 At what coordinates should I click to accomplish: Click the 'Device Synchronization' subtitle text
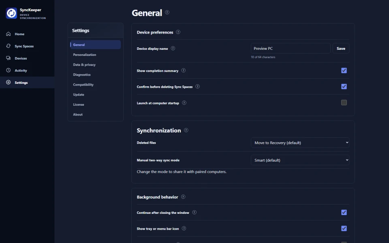tap(33, 16)
